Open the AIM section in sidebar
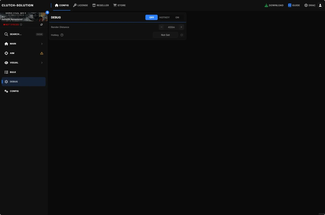This screenshot has height=215, width=325. (x=24, y=53)
